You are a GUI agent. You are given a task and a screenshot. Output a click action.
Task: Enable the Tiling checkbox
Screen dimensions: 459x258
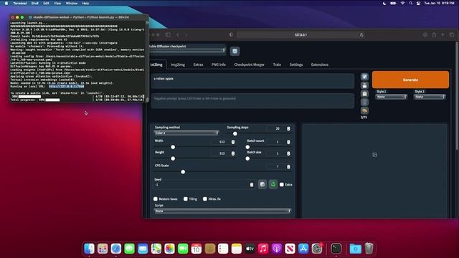[x=186, y=199]
